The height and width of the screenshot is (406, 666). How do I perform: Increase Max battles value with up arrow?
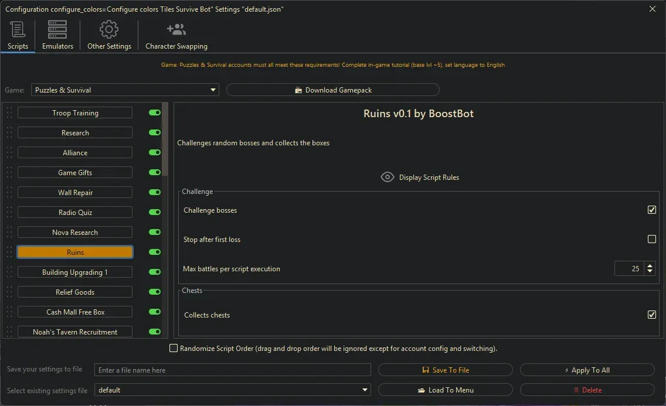point(650,265)
